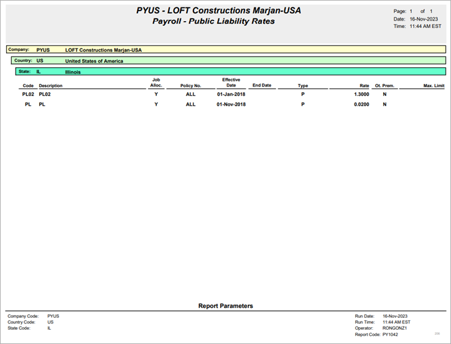451x344 pixels.
Task: Click the description cell 'PL02'
Action: click(45, 95)
